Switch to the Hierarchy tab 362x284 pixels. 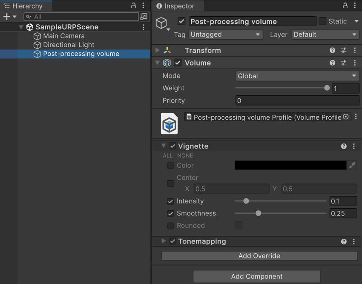coord(26,6)
